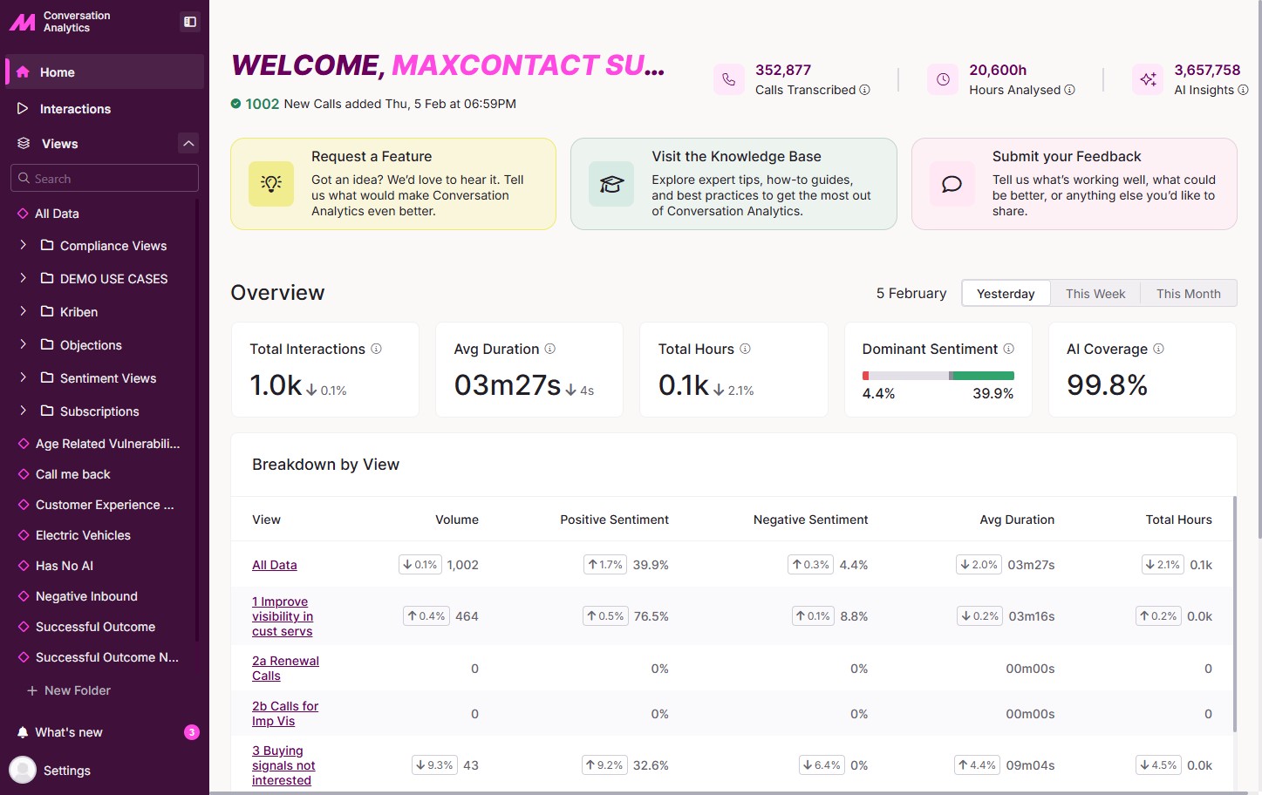1262x795 pixels.
Task: Open the All Data link in table
Action: 275,565
